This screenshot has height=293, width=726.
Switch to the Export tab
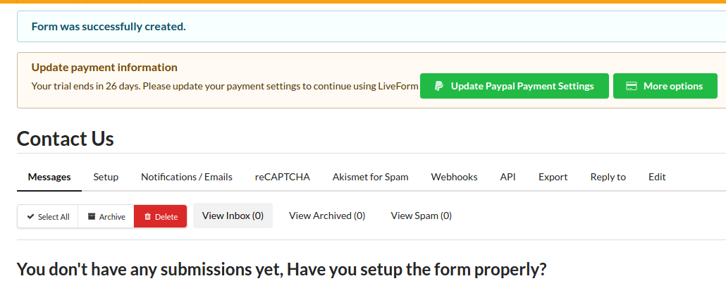553,177
